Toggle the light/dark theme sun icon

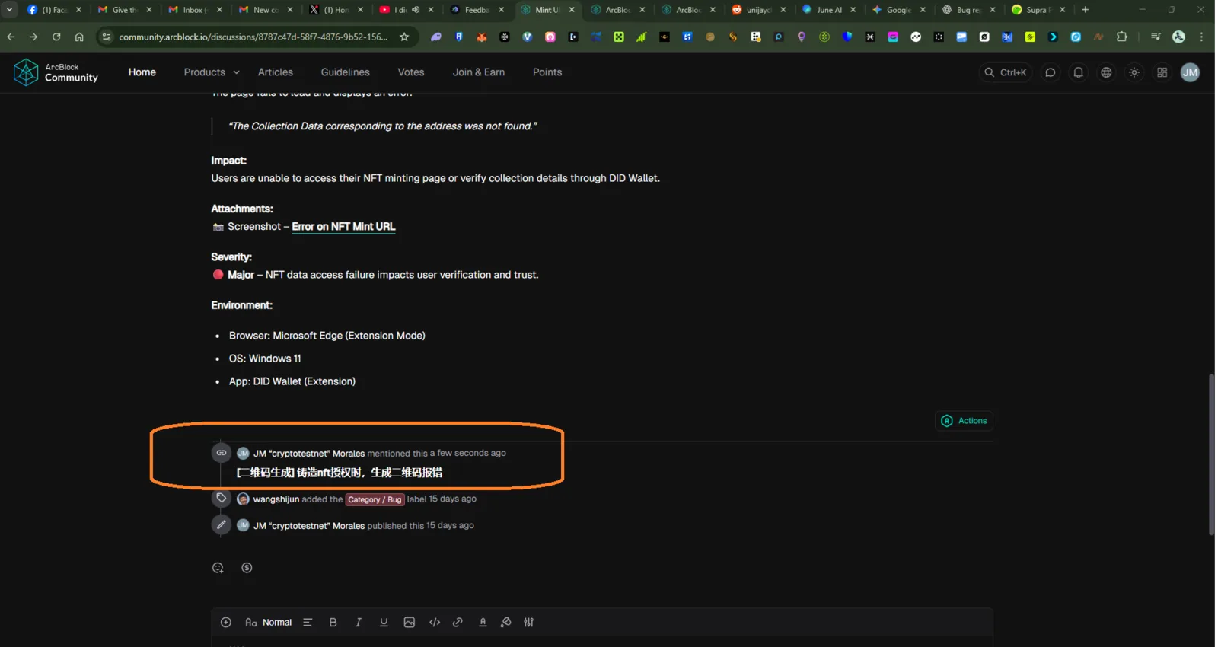tap(1134, 72)
